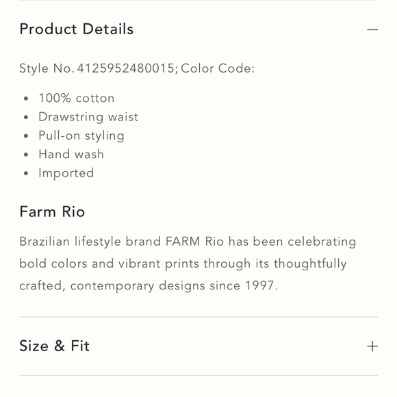Viewport: 397px width, 397px height.
Task: Select the Style No. 4125952480015 text
Action: click(99, 68)
